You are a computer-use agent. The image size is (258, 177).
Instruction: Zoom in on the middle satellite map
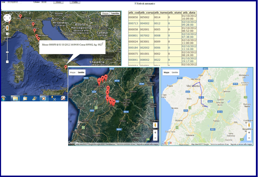point(155,132)
